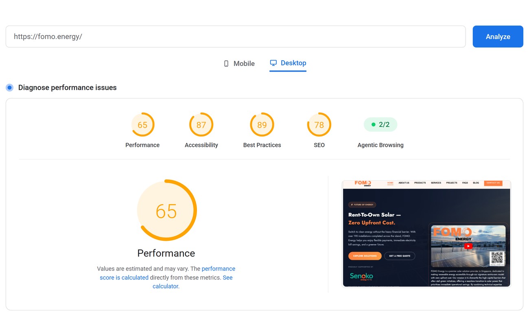Viewport: 529px width, 336px height.
Task: Select the Diagnose performance issues radio button
Action: point(10,87)
